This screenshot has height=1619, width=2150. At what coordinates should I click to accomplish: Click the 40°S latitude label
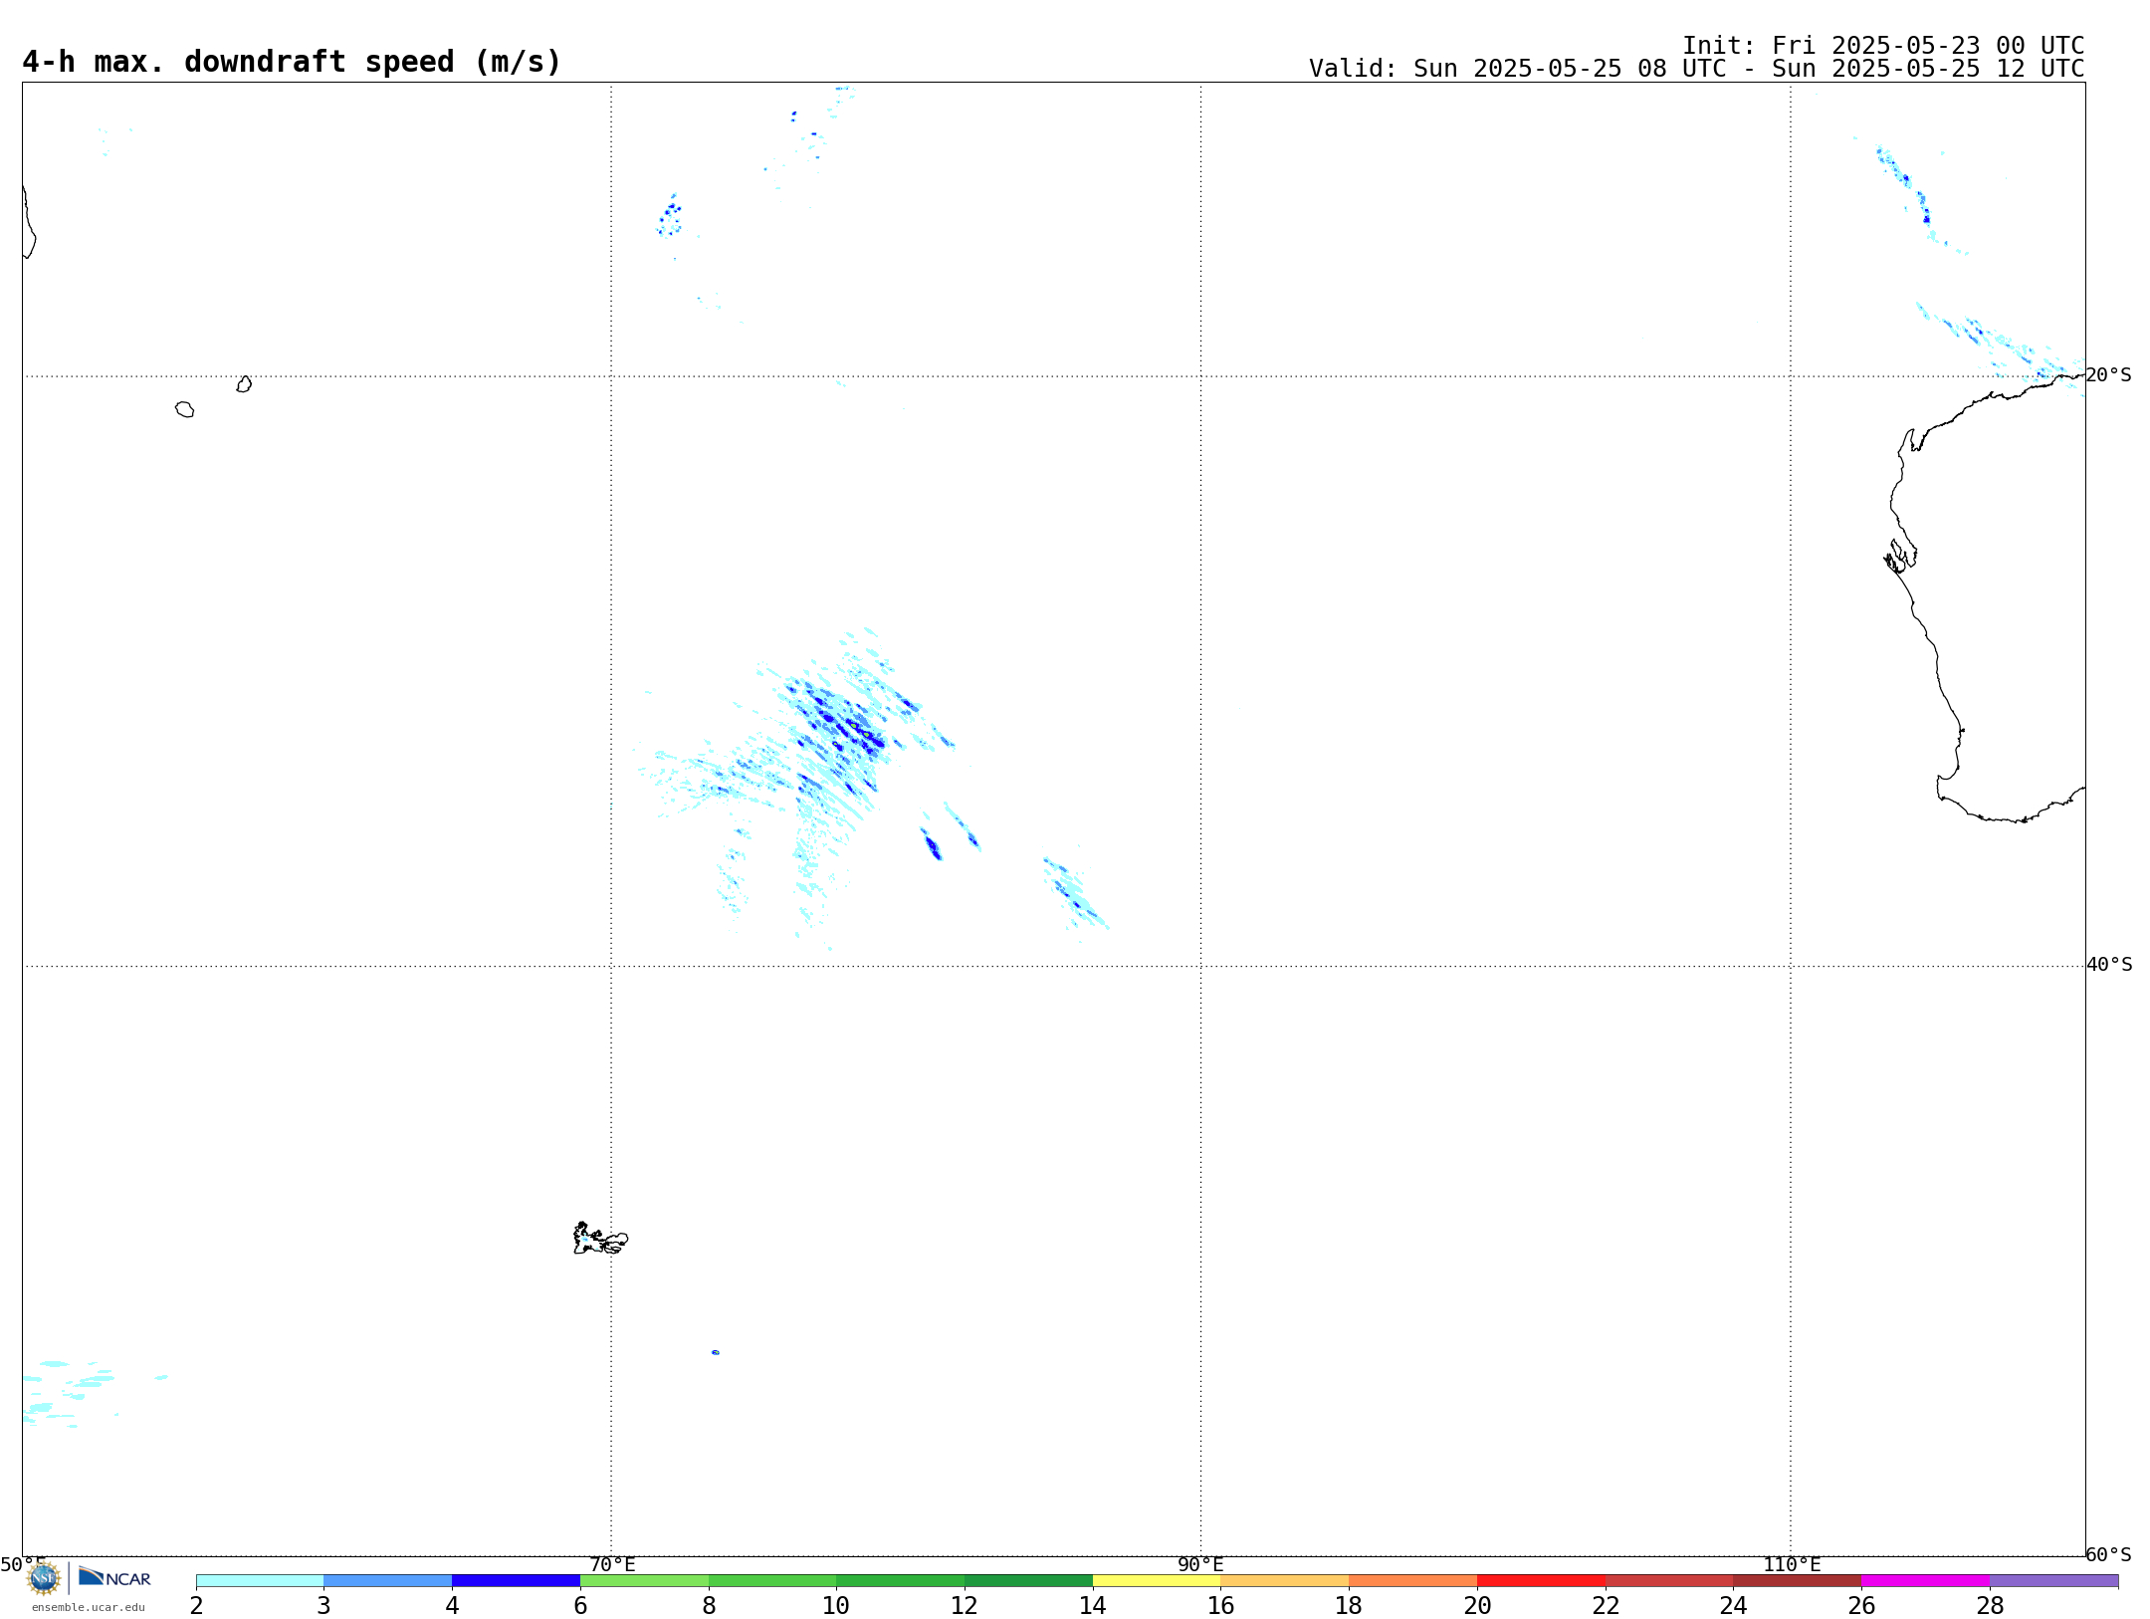pos(2109,965)
